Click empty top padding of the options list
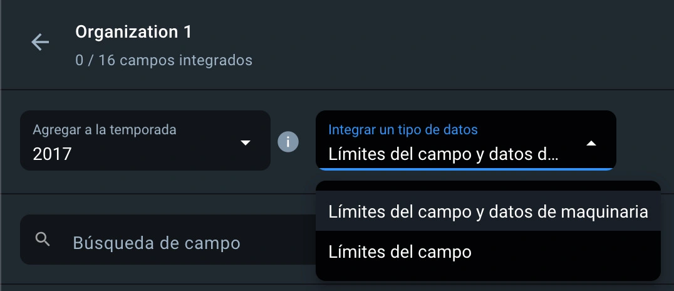 pyautogui.click(x=488, y=187)
